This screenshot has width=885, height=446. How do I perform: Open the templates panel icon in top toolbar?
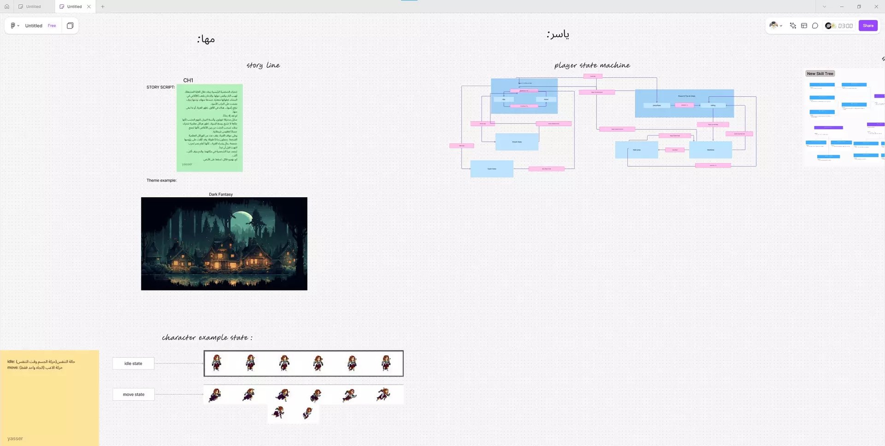coord(804,25)
